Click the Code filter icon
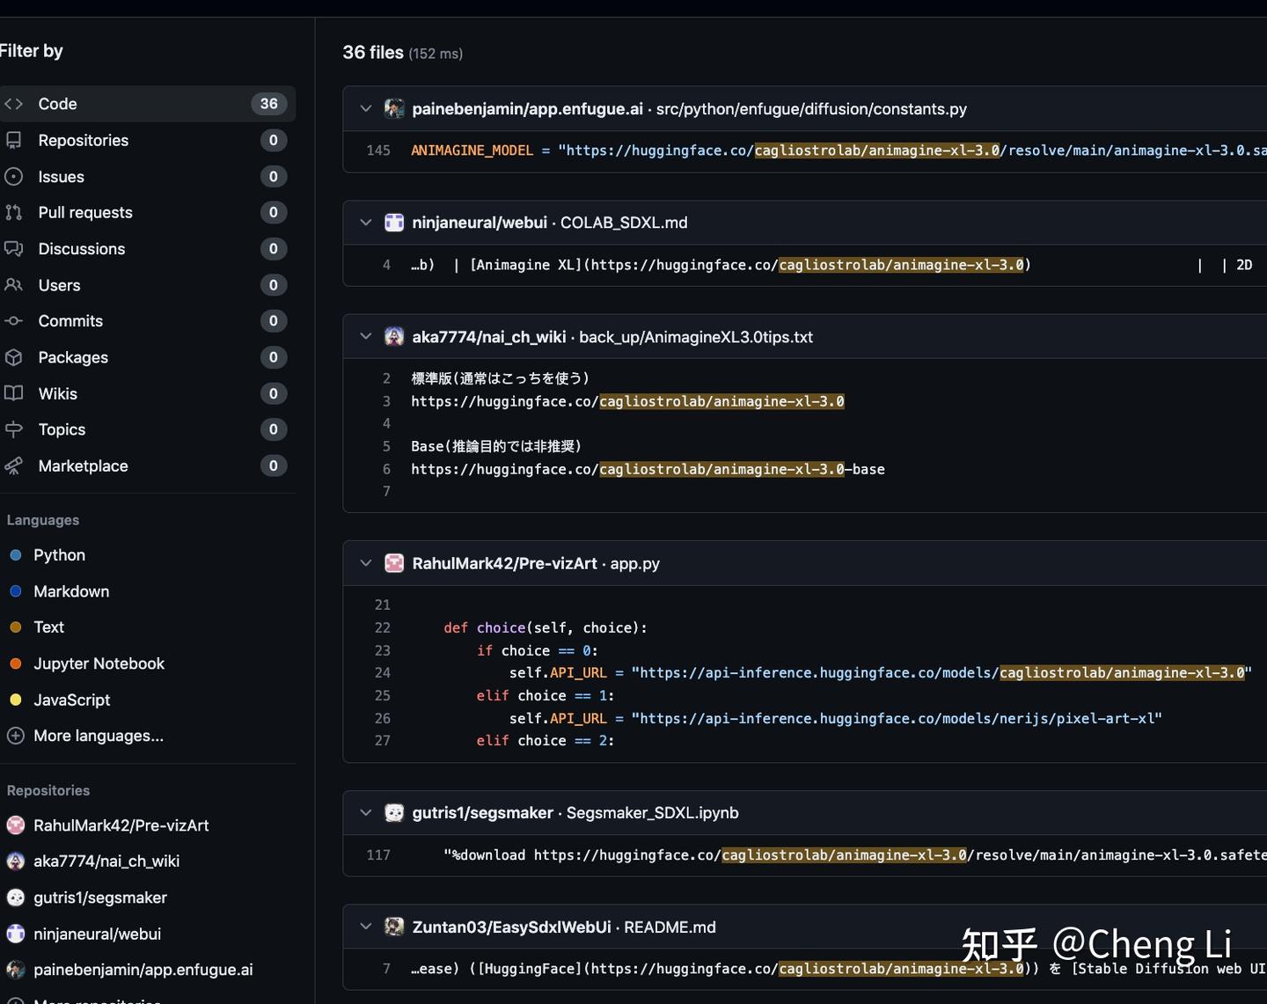 pos(14,104)
